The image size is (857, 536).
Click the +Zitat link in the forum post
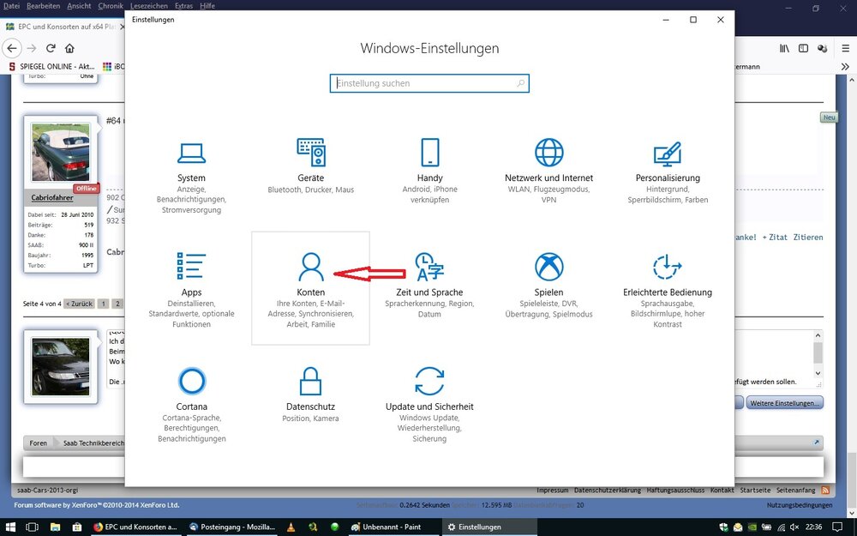(x=775, y=237)
